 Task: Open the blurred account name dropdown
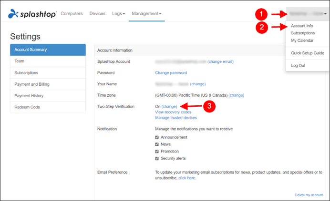tap(308, 14)
